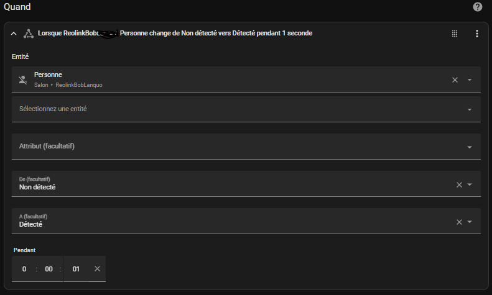Open the Sélectionnez une entité picker
This screenshot has height=295, width=492.
click(x=246, y=109)
